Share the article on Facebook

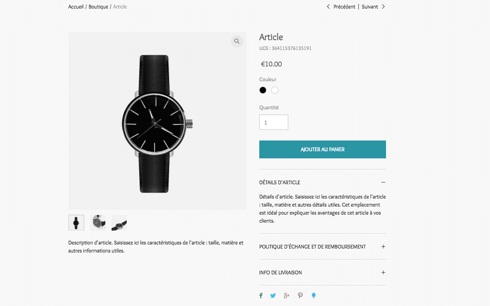[261, 295]
